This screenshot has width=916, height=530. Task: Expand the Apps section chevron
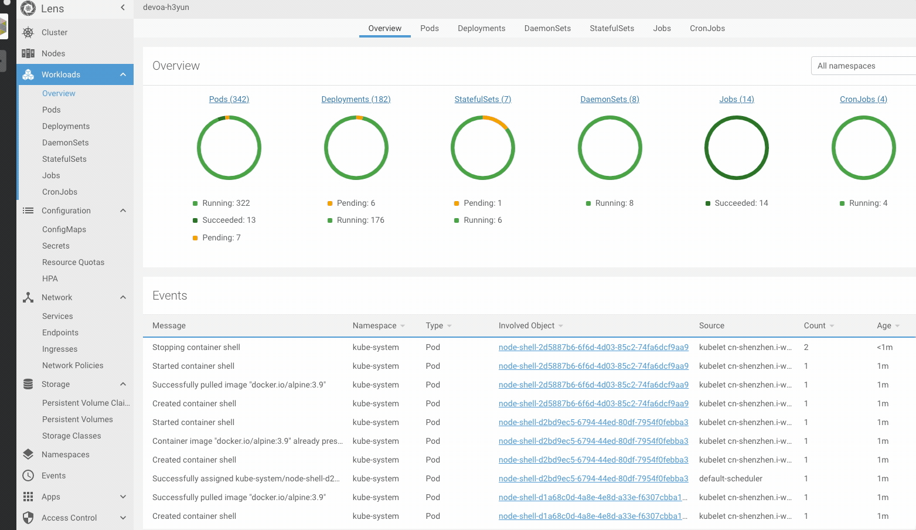123,497
